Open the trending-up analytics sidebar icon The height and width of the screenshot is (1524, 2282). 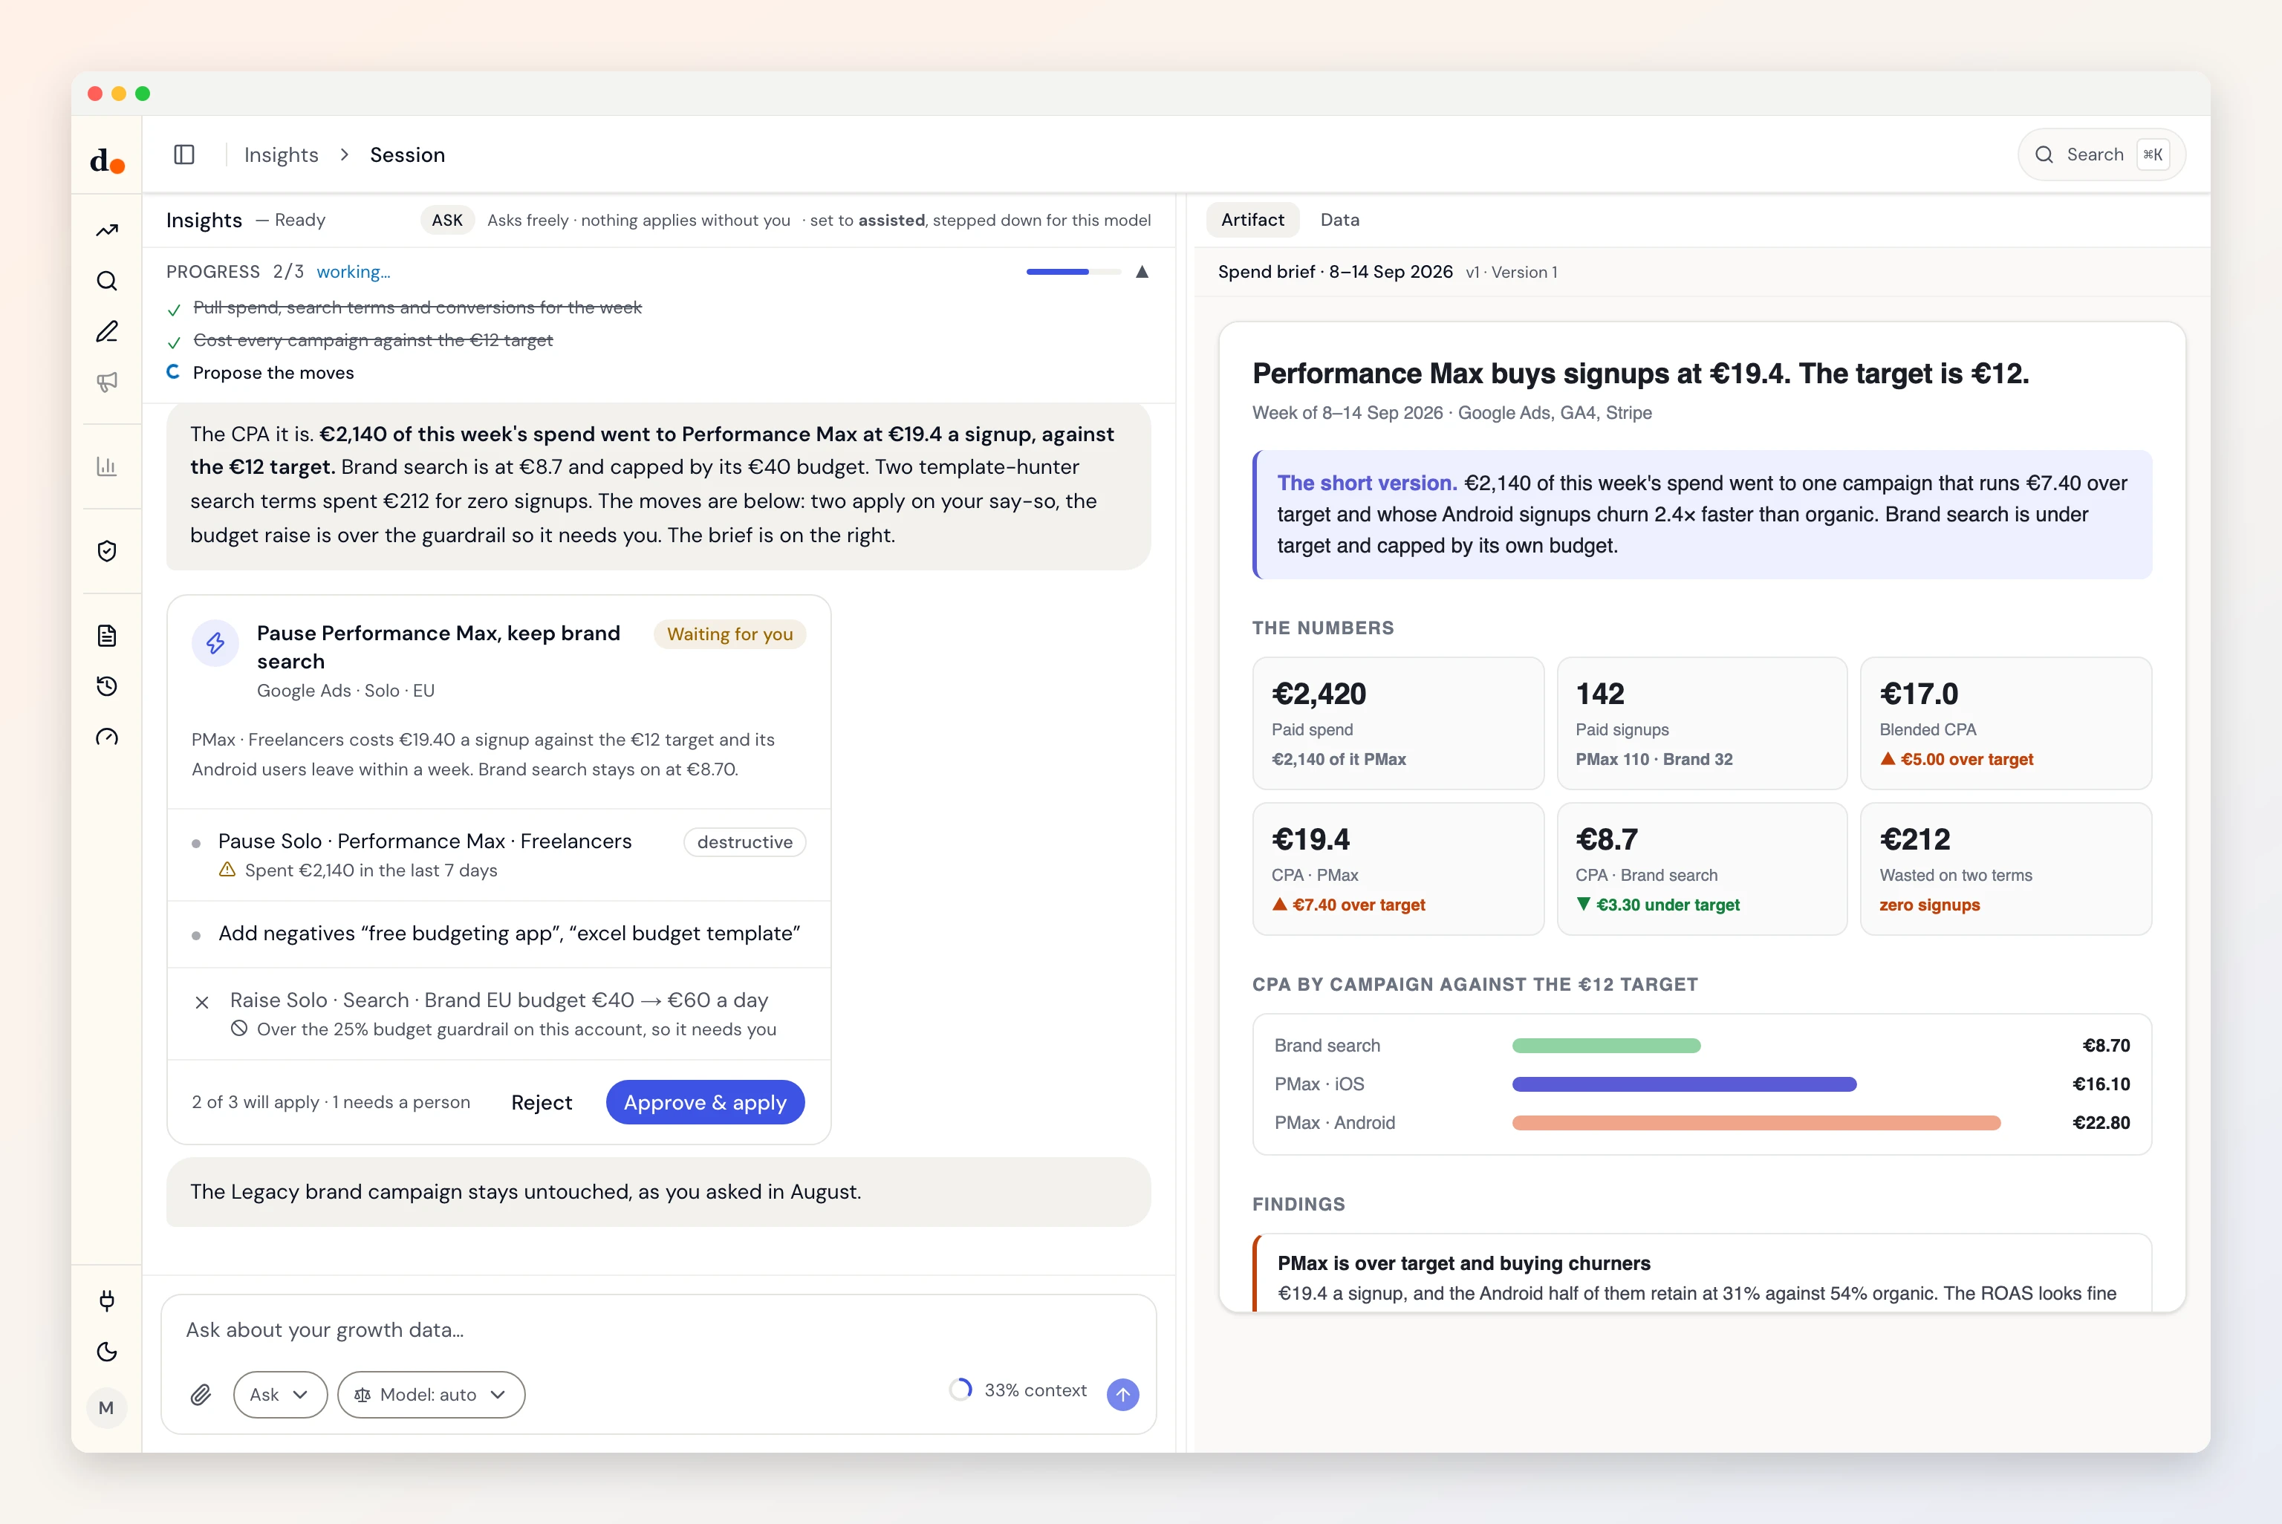[107, 230]
